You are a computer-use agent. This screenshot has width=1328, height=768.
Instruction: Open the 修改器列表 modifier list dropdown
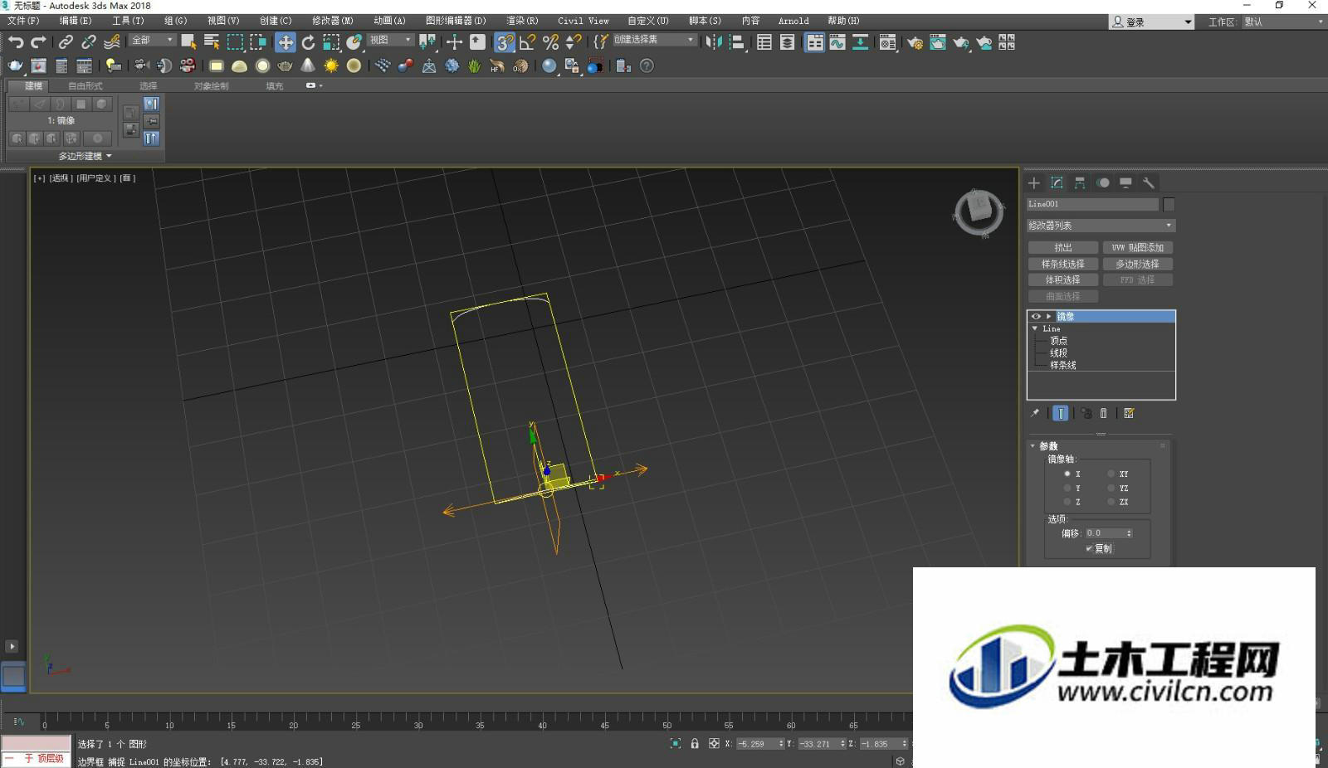click(1101, 226)
